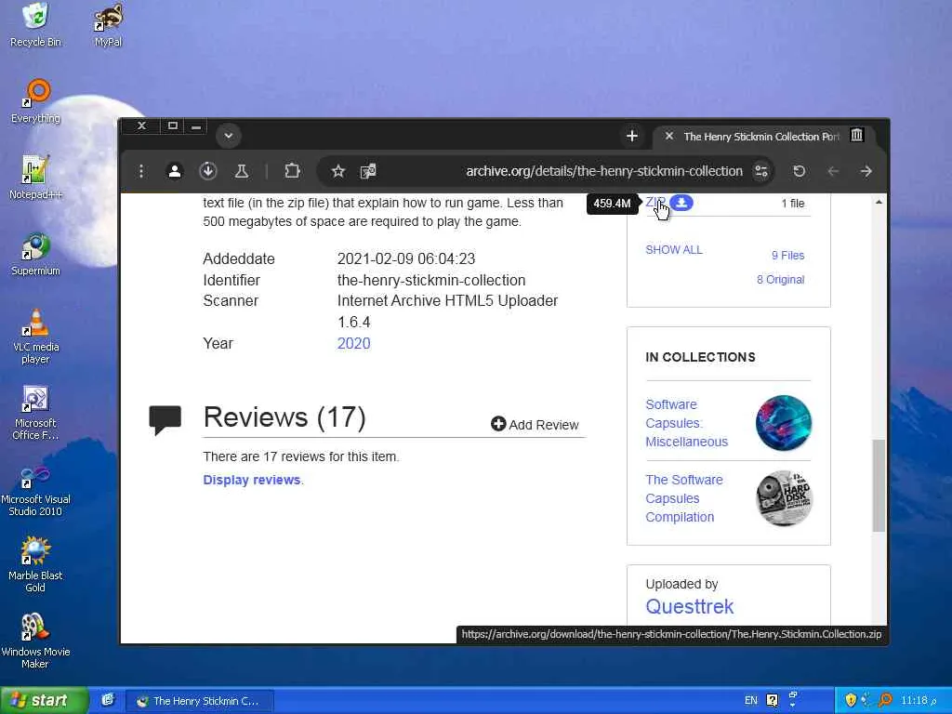Open site settings icon in address bar

760,171
